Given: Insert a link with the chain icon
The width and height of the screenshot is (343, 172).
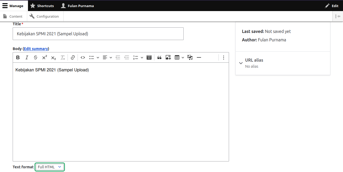Looking at the screenshot, I should (73, 57).
